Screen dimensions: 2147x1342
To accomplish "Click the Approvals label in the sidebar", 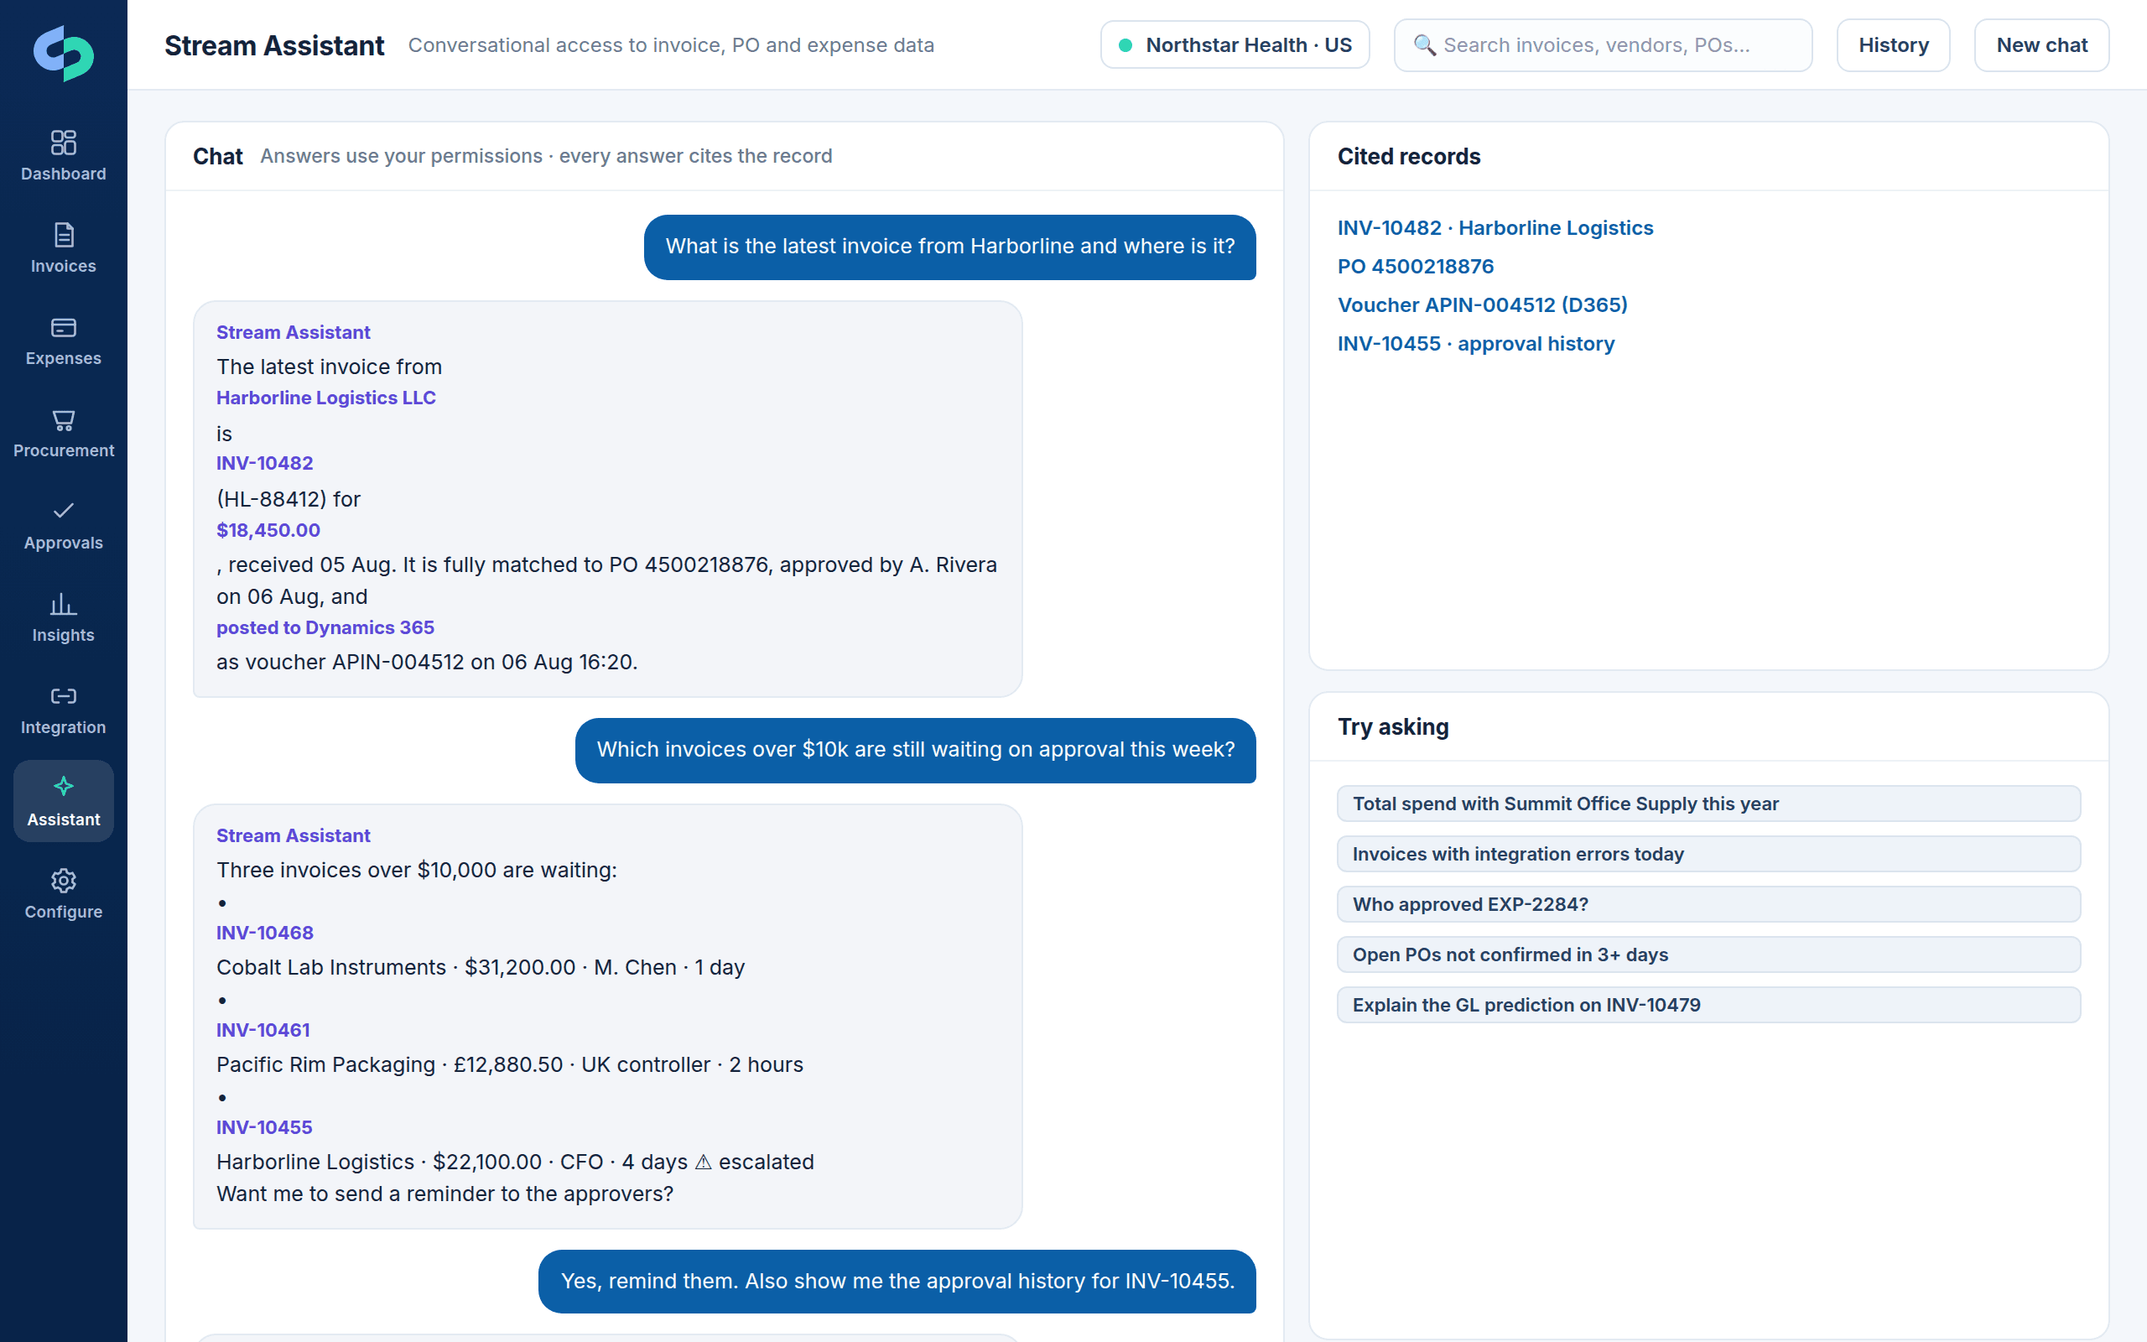I will (x=63, y=544).
